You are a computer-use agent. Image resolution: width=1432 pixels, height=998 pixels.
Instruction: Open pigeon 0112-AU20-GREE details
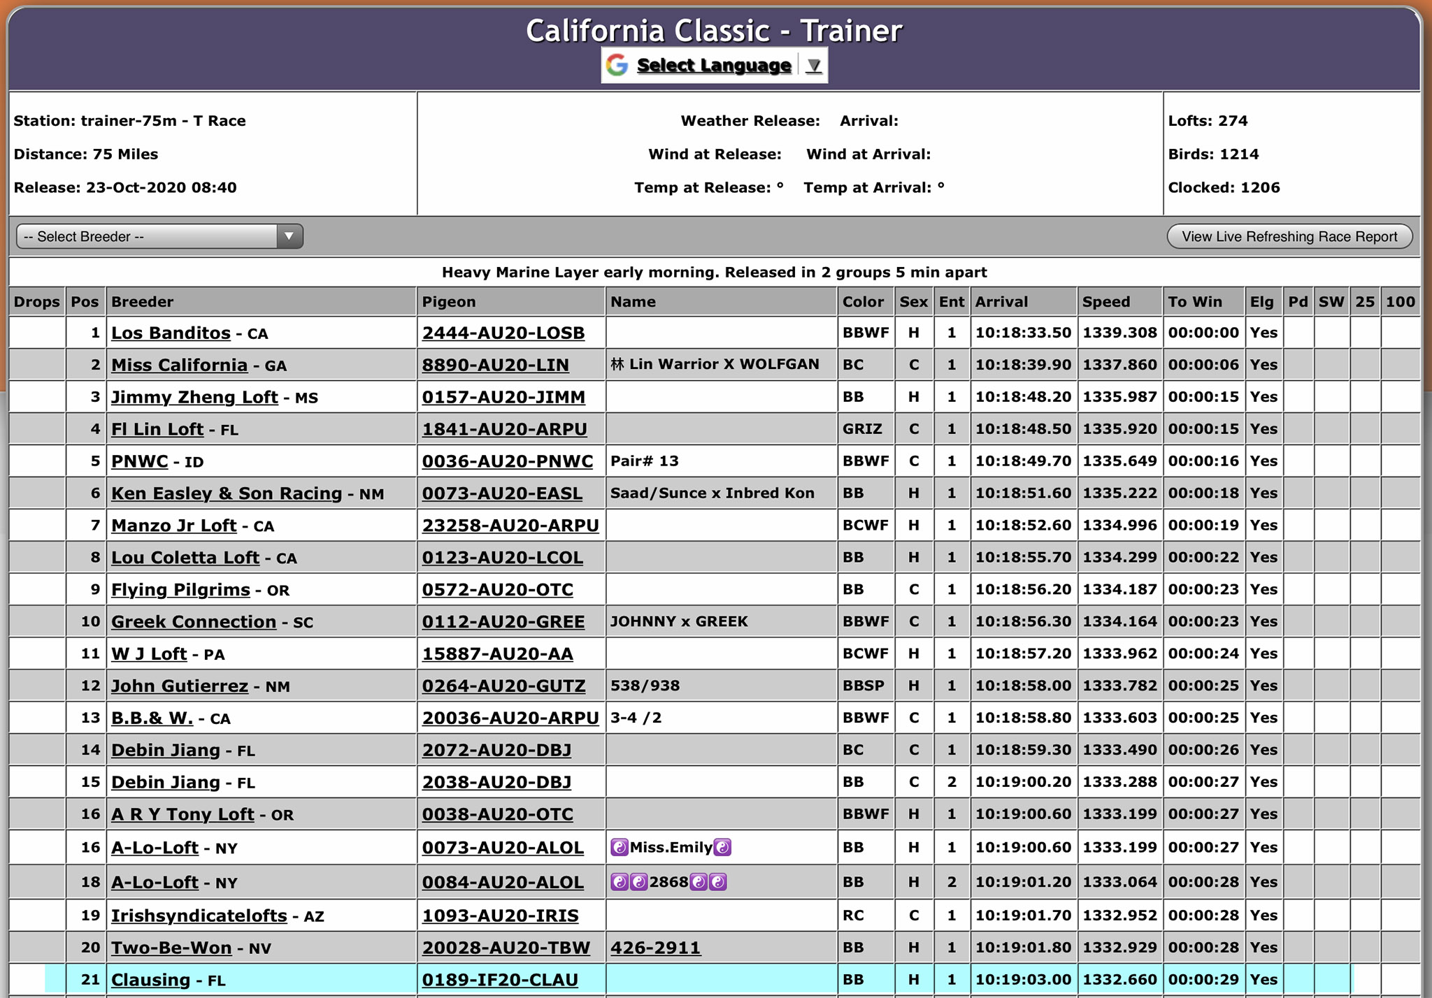pos(503,622)
